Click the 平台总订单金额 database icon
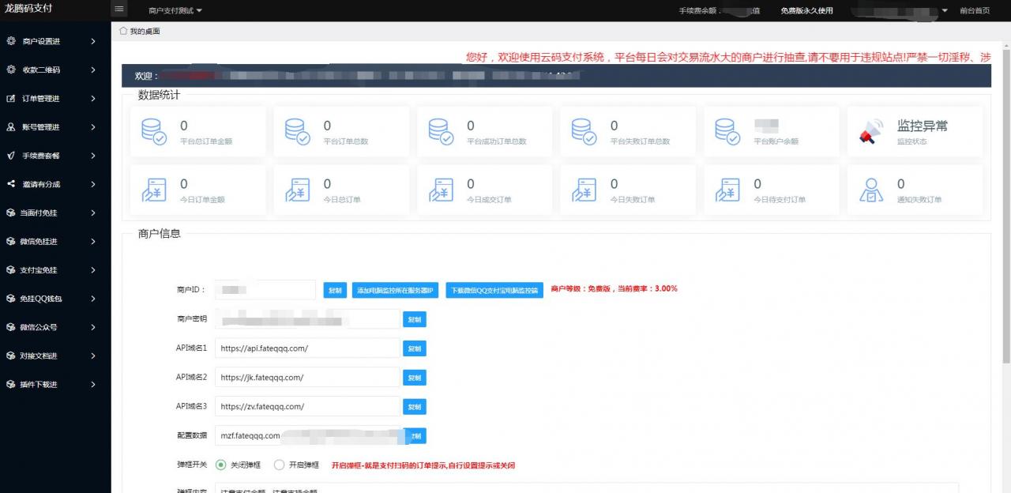The width and height of the screenshot is (1011, 493). coord(153,132)
